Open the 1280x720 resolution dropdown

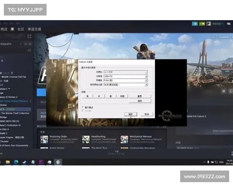click(x=125, y=76)
